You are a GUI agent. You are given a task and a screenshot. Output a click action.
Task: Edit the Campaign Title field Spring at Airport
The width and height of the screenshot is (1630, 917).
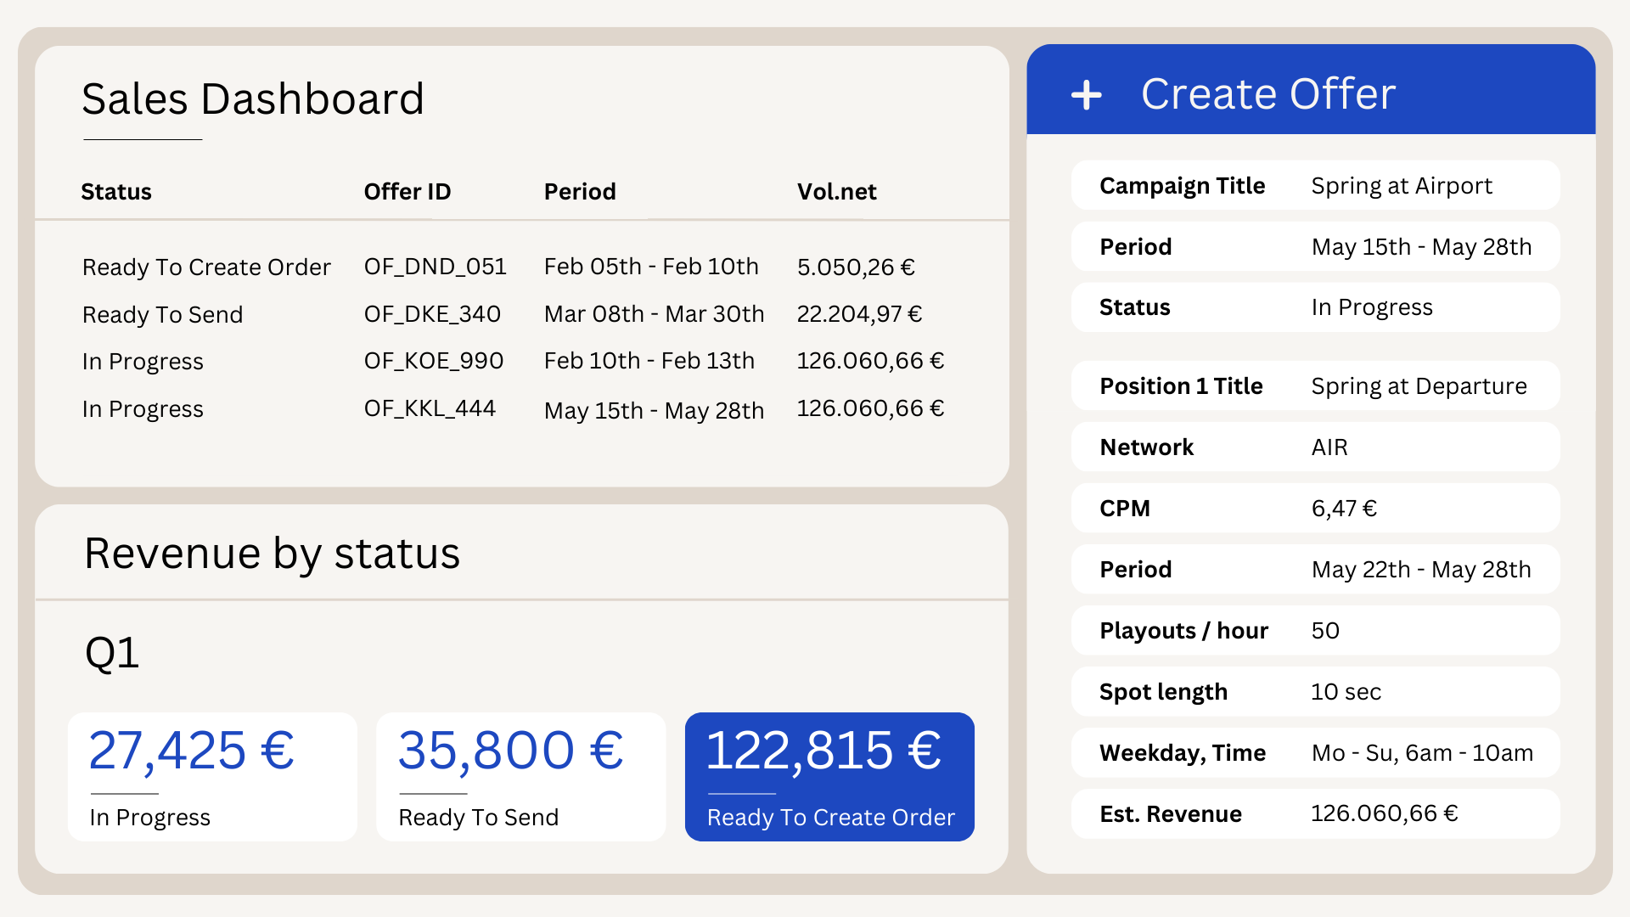[x=1401, y=186]
